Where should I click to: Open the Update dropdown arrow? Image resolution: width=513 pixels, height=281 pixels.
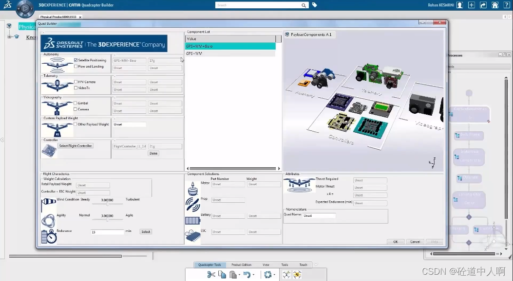[274, 275]
